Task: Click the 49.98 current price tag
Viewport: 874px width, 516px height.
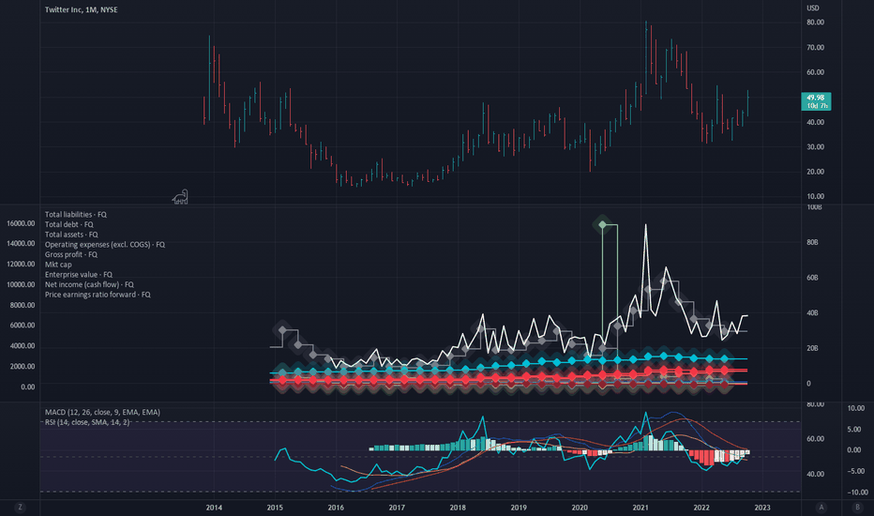Action: (816, 101)
